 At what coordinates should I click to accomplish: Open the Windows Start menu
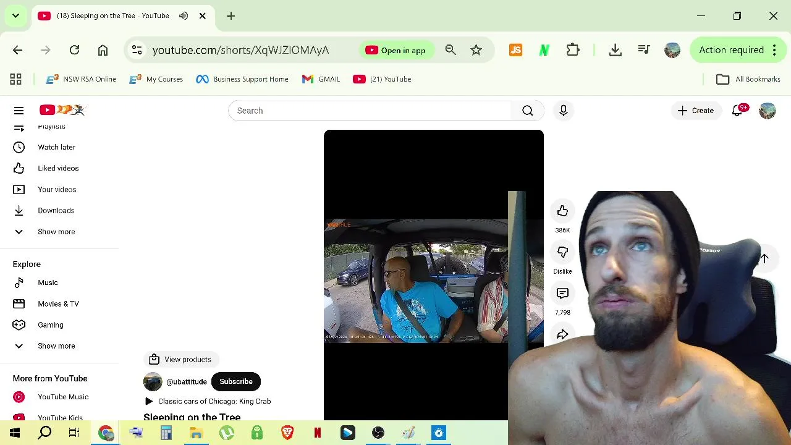(x=15, y=433)
